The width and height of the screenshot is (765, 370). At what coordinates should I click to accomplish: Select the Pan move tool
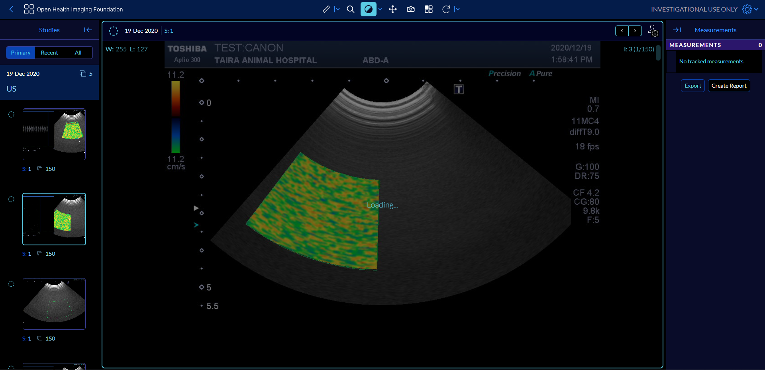pos(393,9)
